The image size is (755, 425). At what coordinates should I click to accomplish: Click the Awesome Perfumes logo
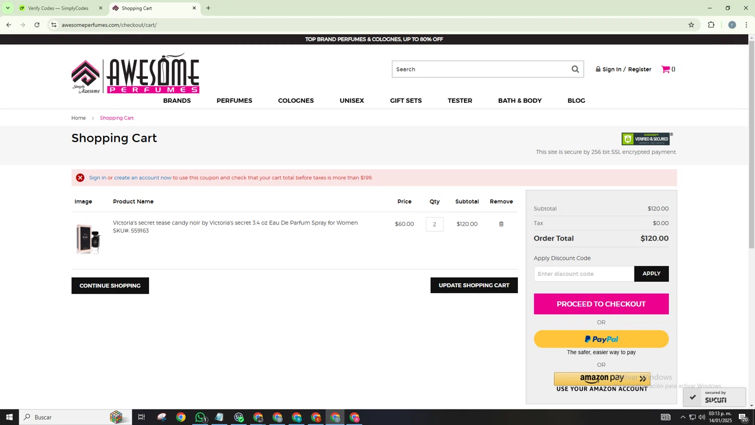[135, 74]
